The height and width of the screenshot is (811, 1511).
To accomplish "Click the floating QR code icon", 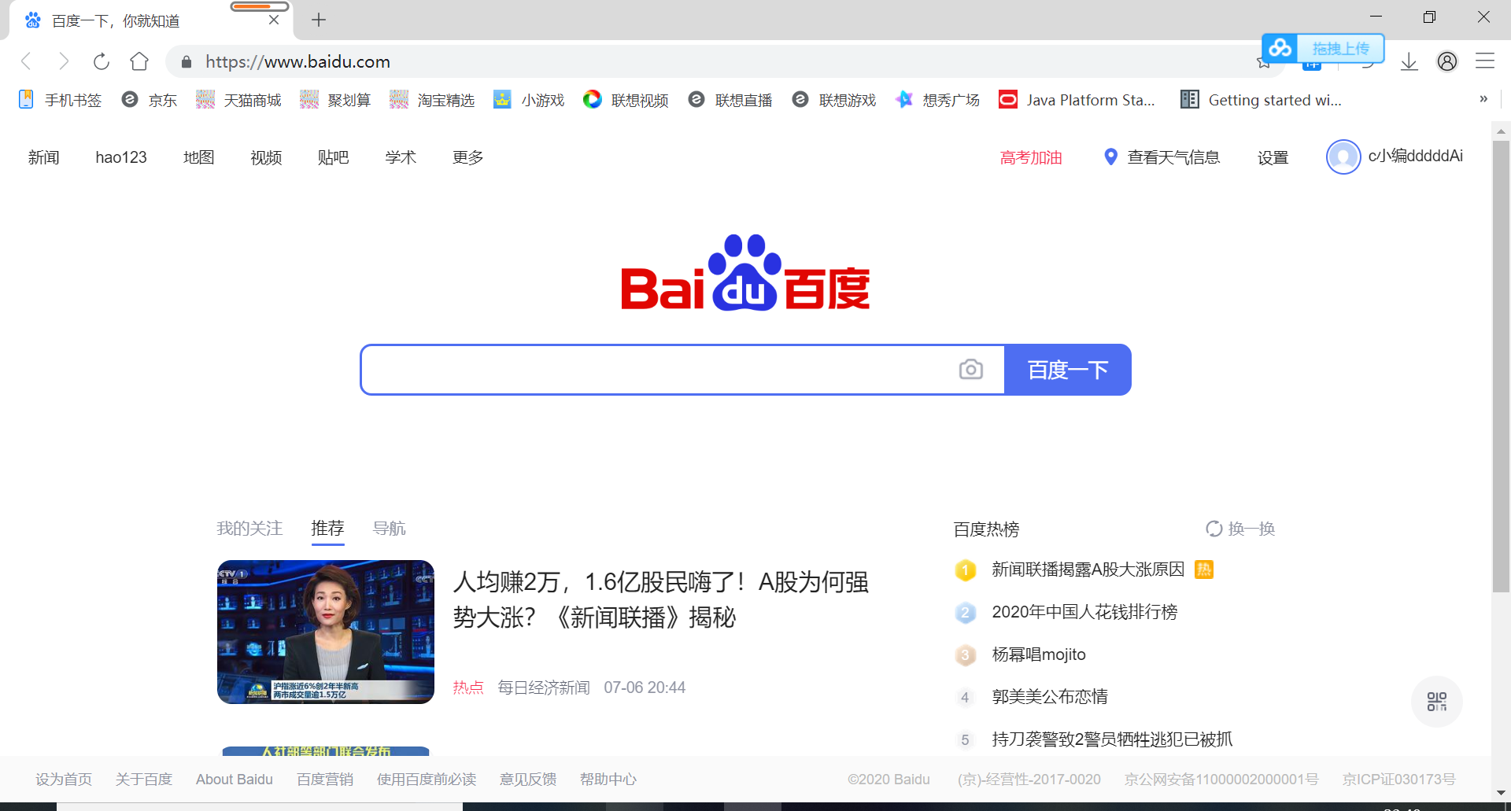I will [x=1436, y=702].
